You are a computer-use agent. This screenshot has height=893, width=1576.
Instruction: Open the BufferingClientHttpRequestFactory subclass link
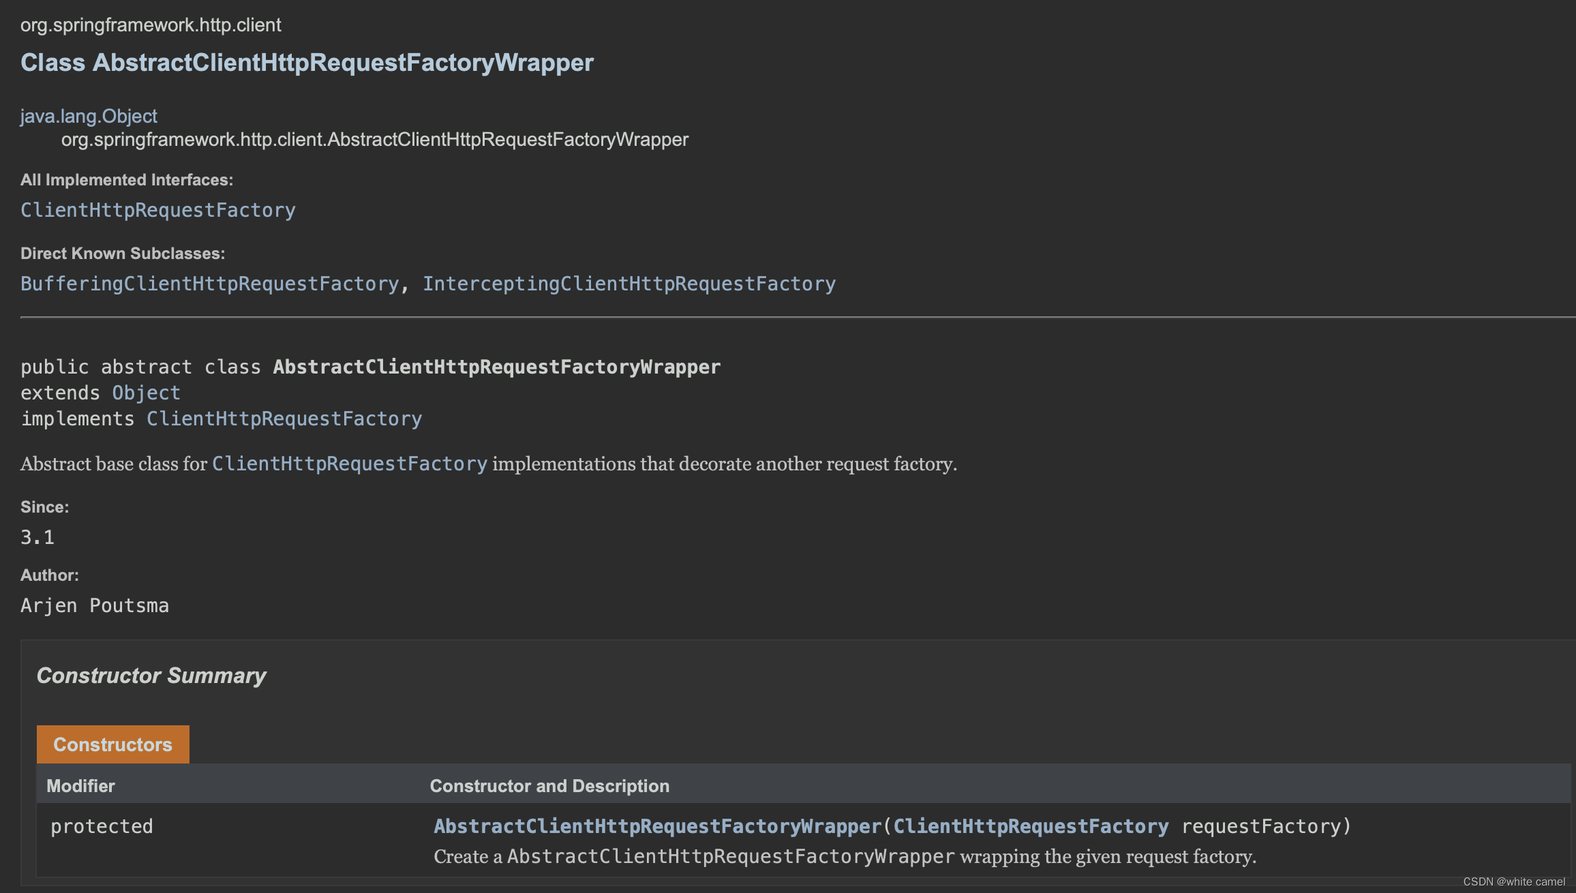(209, 284)
